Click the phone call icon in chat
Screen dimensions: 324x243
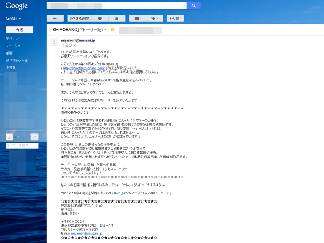click(x=35, y=137)
